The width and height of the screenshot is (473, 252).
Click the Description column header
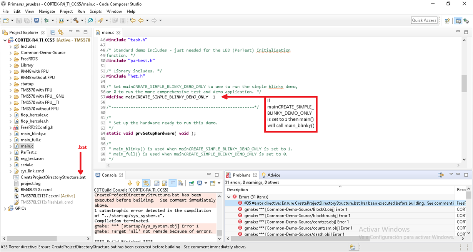pyautogui.click(x=340, y=189)
